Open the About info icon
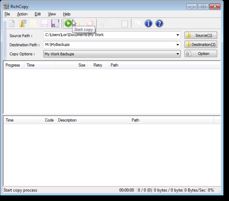The width and height of the screenshot is (229, 201). [x=148, y=23]
